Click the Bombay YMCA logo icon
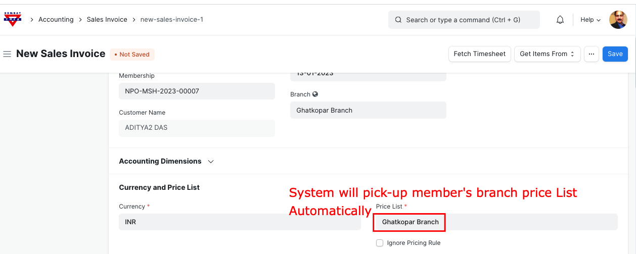 (x=13, y=19)
